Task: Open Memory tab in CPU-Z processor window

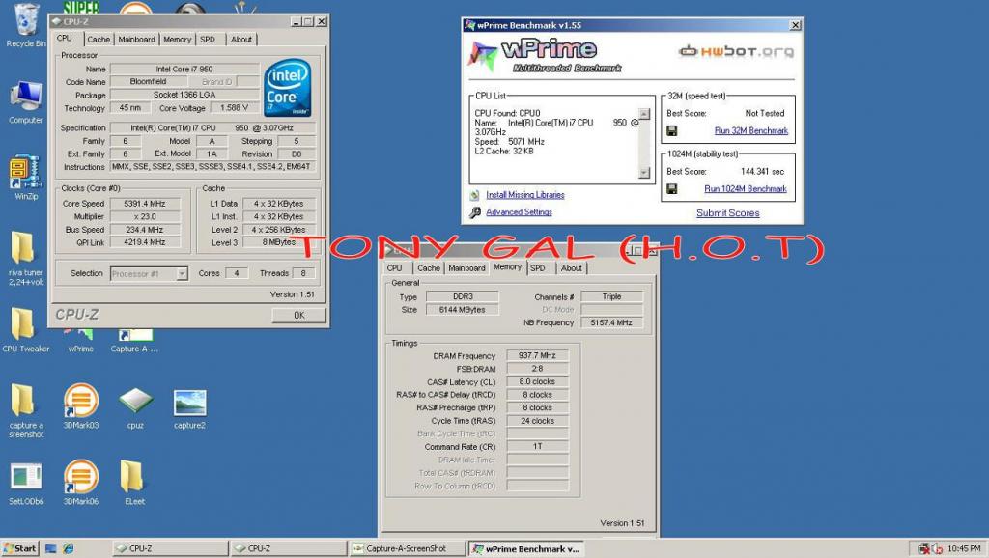Action: [178, 39]
